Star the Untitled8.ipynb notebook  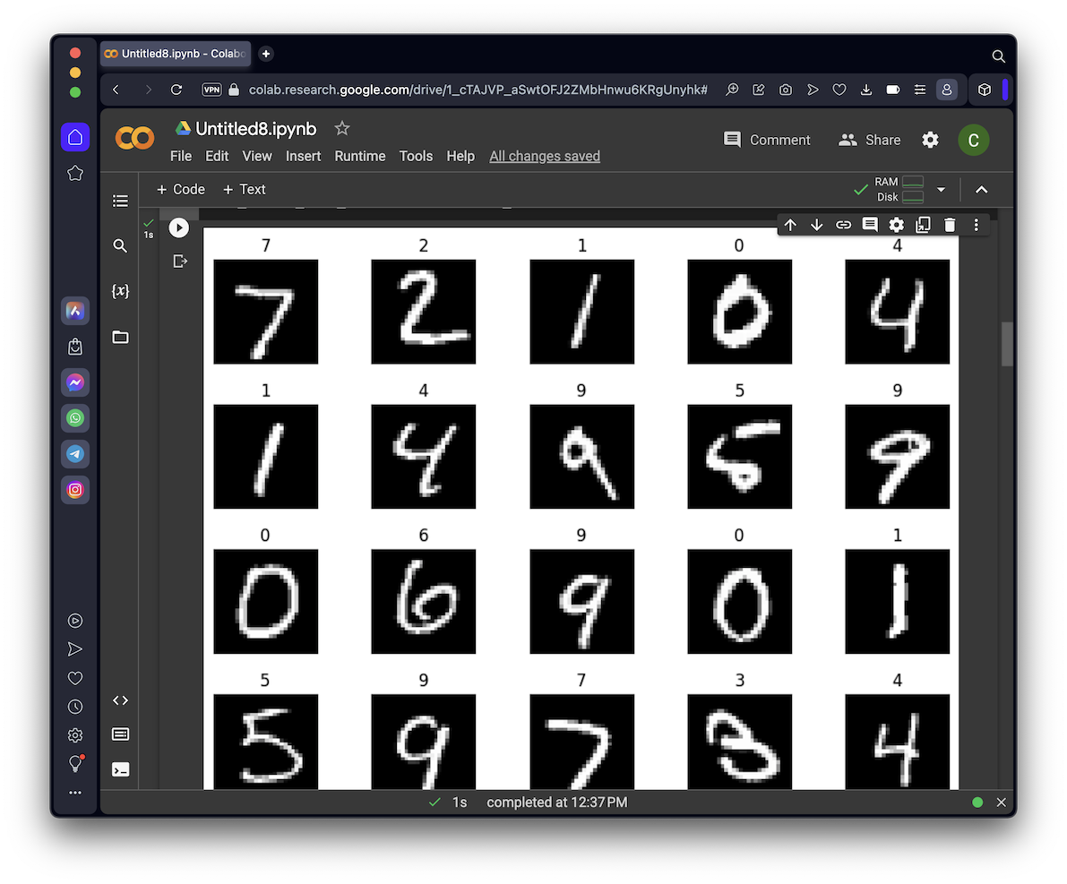[x=342, y=129]
